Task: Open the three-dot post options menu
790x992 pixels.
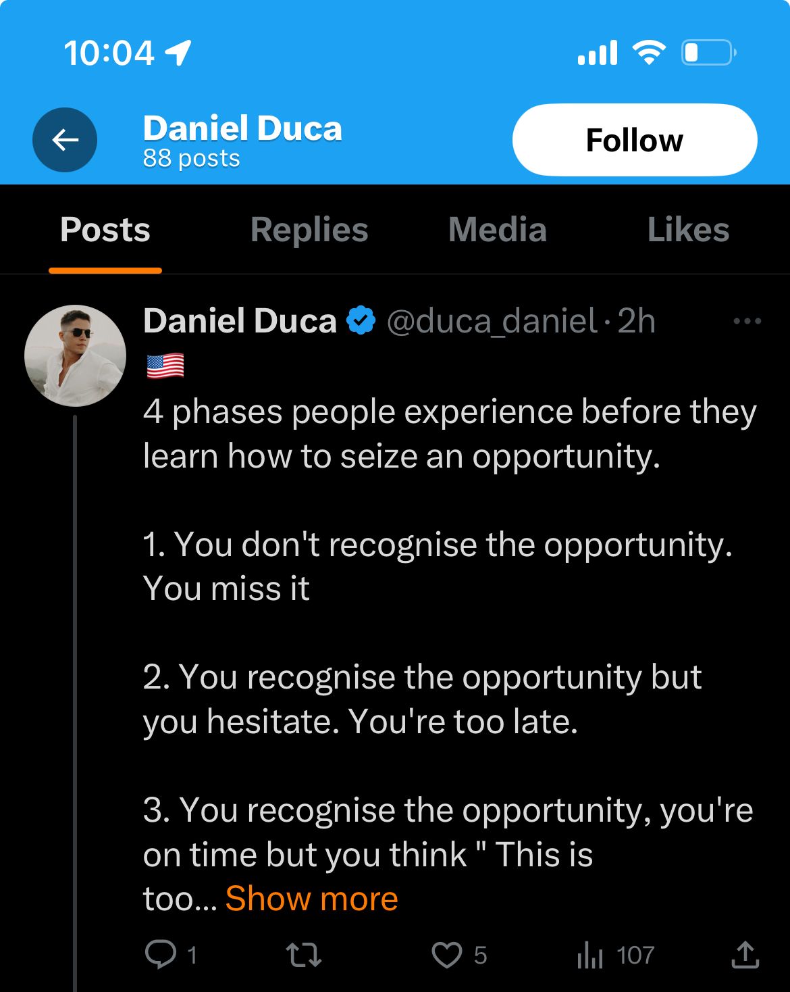Action: point(747,321)
